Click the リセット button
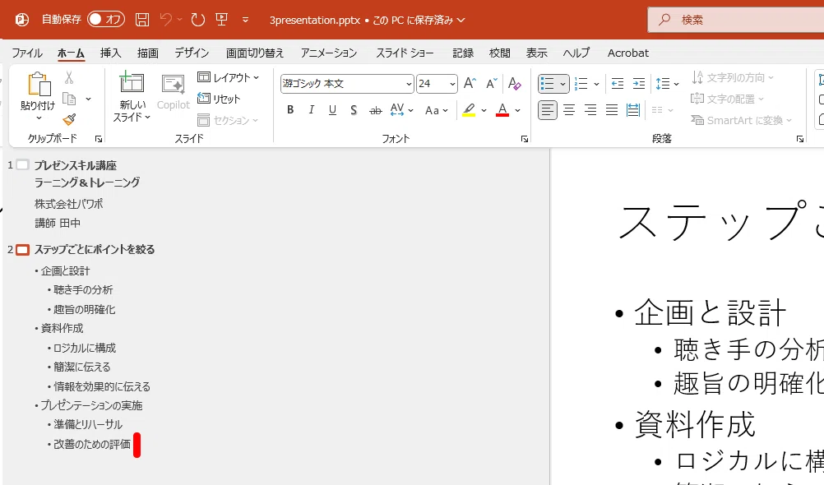Screen dimensions: 824x485 point(219,99)
